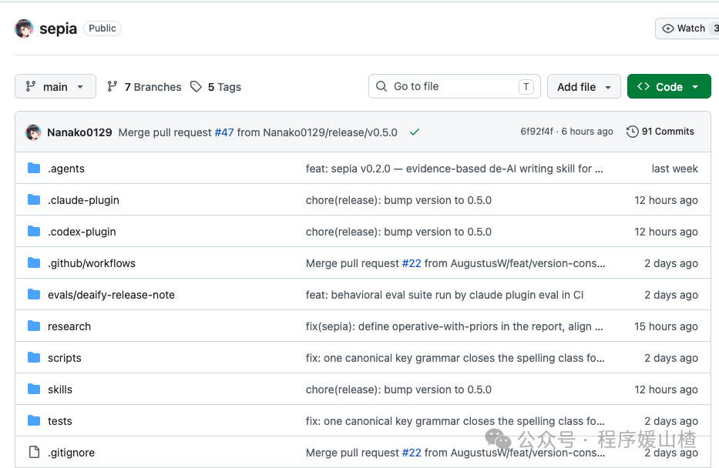Click the folder icon for .agents
The height and width of the screenshot is (468, 719).
click(34, 168)
